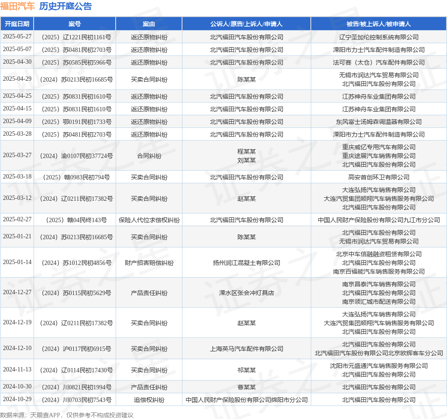Click the 合同纠纷 cause cell

coord(149,156)
